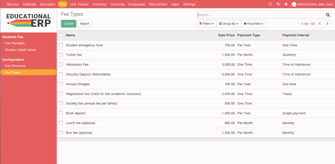Image resolution: width=335 pixels, height=164 pixels.
Task: Open the Favorites dropdown
Action: click(253, 24)
